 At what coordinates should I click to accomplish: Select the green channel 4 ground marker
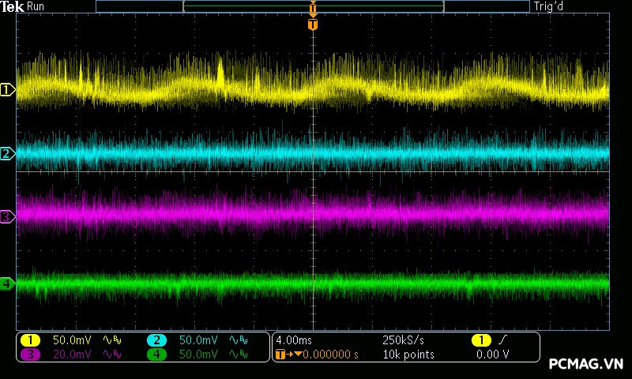click(7, 283)
